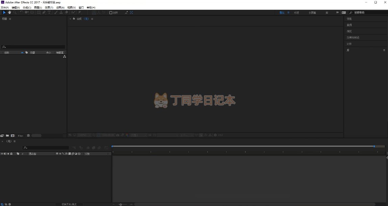Open the 动画(A) menu
The width and height of the screenshot is (388, 206).
point(60,8)
